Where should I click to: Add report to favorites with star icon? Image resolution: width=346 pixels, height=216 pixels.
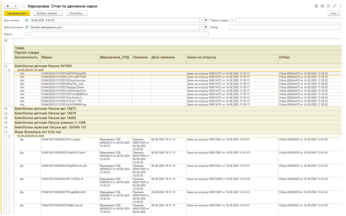(23, 6)
